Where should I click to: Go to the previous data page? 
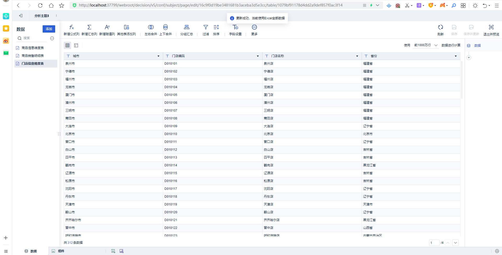tap(448, 243)
